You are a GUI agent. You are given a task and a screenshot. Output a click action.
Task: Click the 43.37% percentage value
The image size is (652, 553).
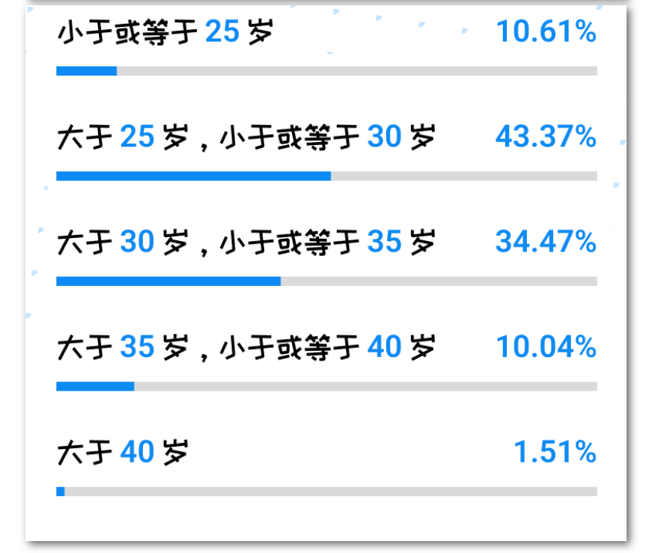546,136
